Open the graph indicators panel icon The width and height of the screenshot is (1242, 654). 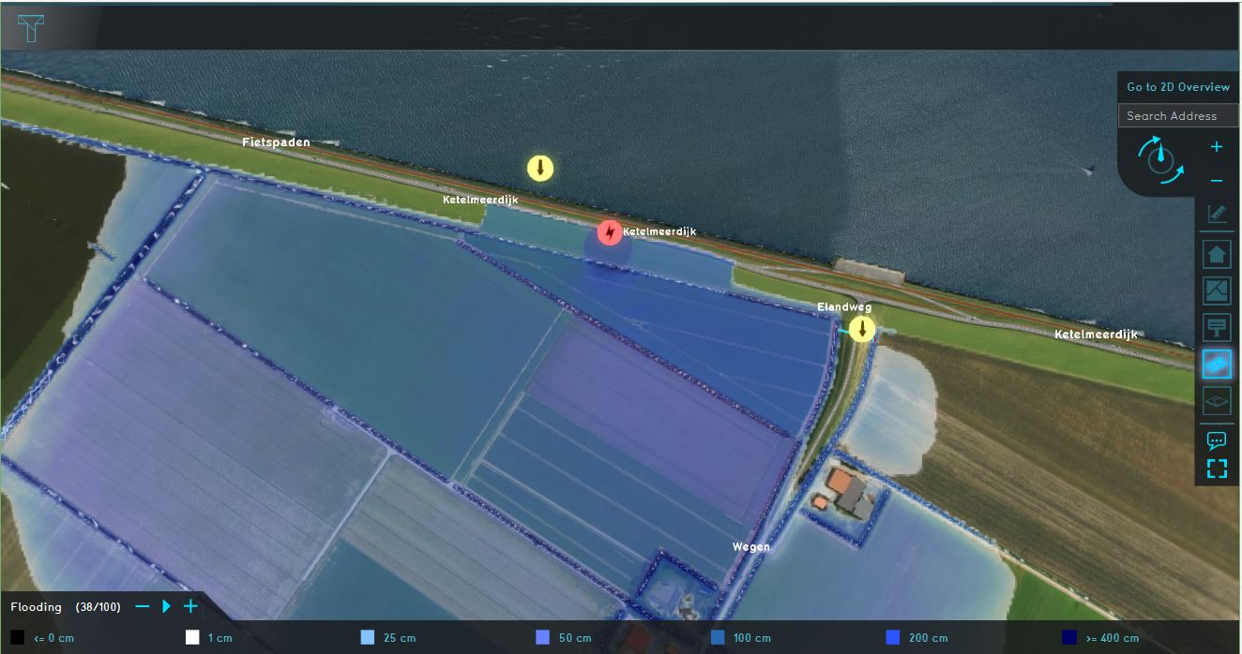(x=1217, y=290)
